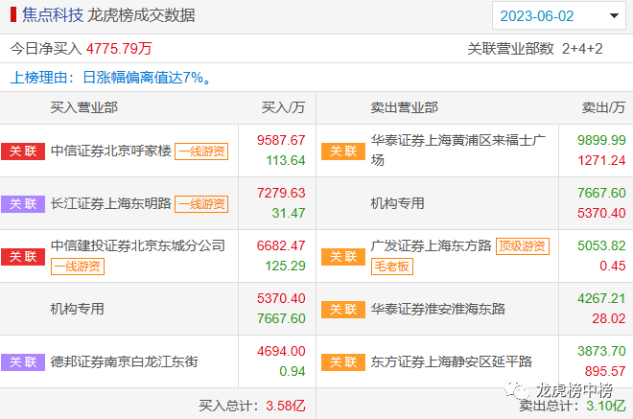Click the 上榜理由 日涨幅偏离值达7% line

pos(111,78)
